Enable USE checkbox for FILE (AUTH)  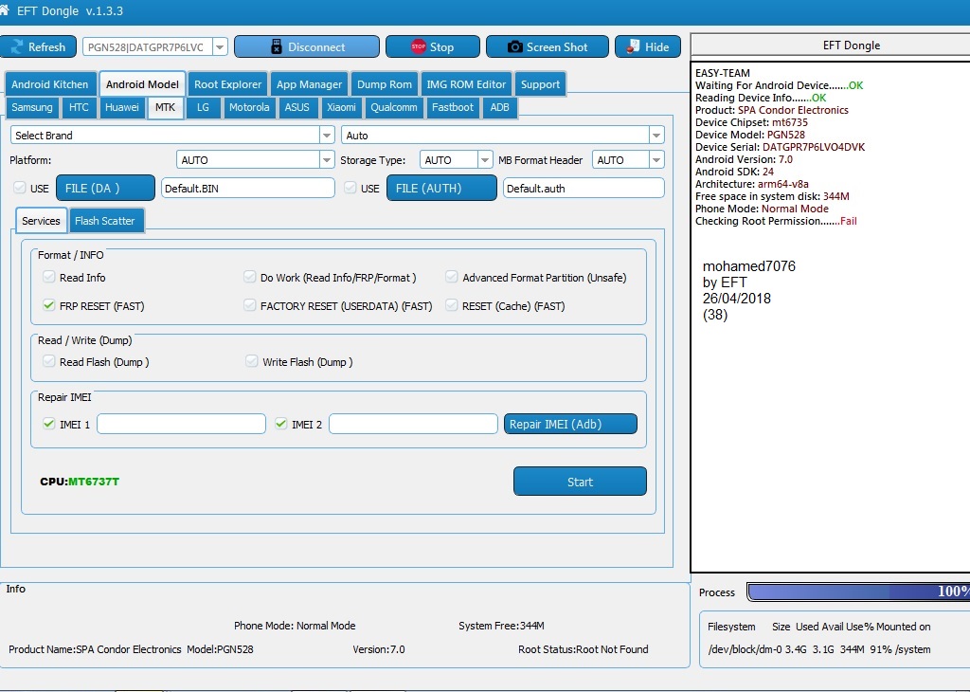350,188
